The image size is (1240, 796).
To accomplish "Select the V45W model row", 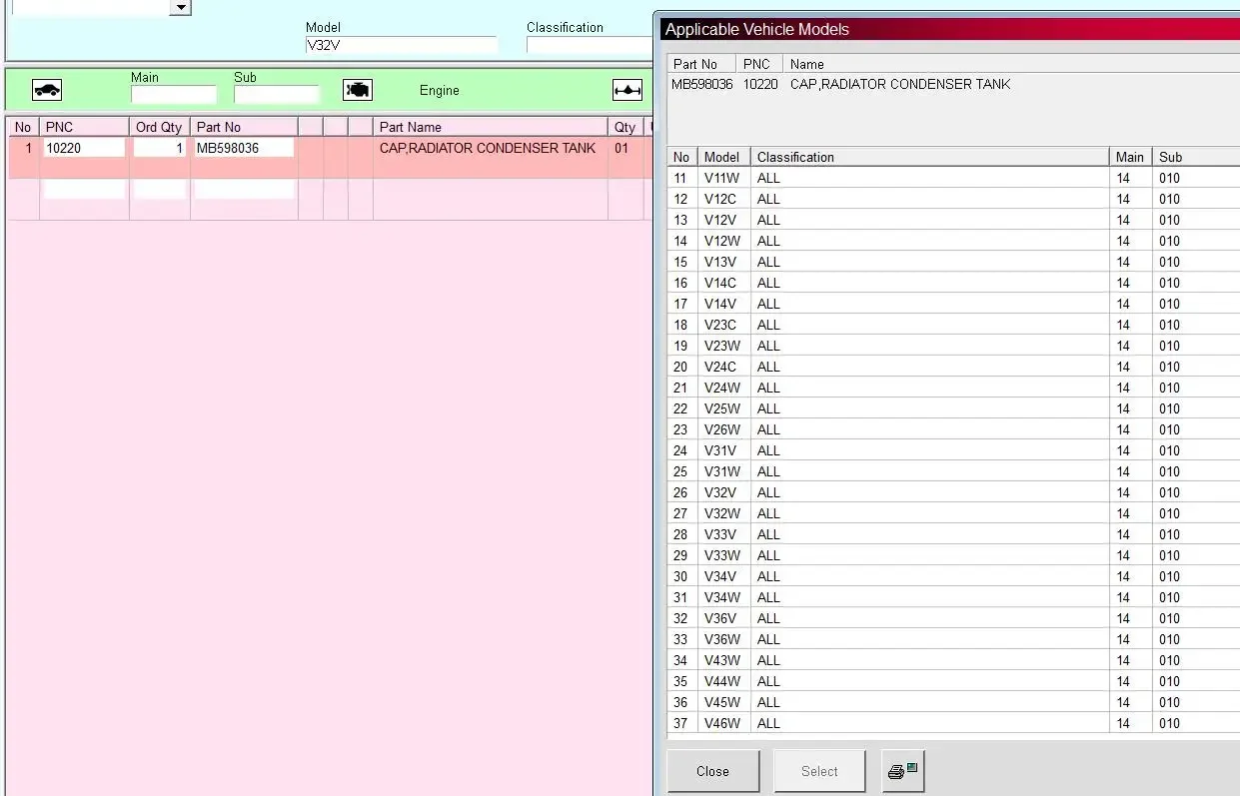I will coord(953,702).
